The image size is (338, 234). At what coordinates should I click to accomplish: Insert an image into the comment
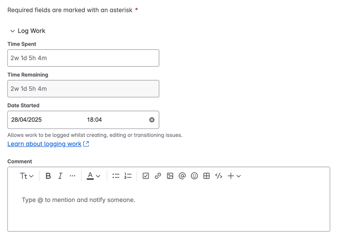coord(170,176)
